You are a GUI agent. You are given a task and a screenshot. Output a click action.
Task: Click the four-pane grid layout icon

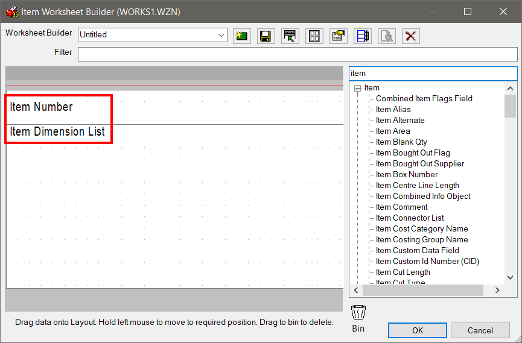[314, 36]
